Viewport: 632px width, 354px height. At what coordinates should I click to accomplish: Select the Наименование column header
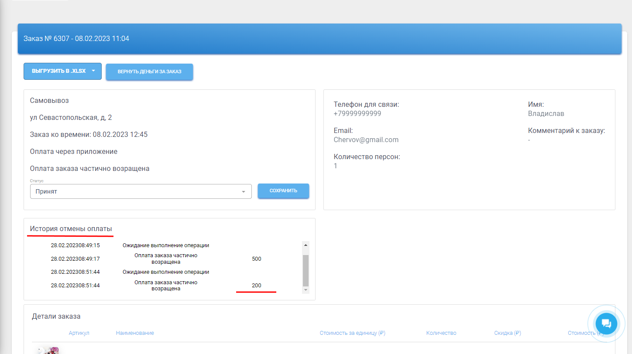click(x=135, y=333)
